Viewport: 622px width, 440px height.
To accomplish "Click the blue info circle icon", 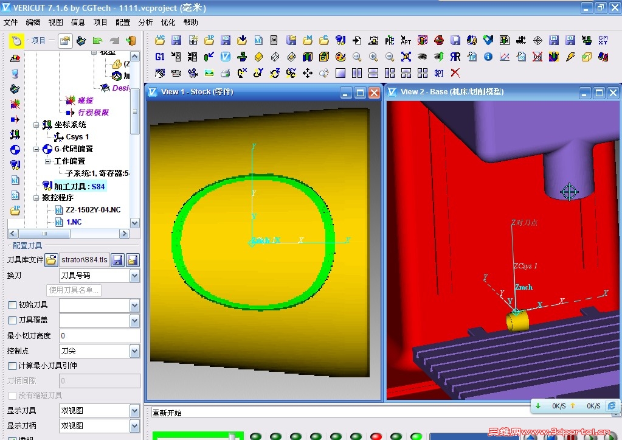I will click(x=488, y=57).
